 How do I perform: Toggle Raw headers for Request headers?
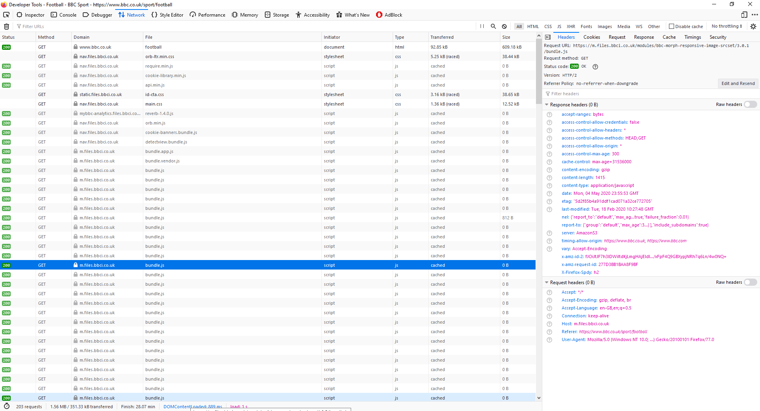[750, 283]
